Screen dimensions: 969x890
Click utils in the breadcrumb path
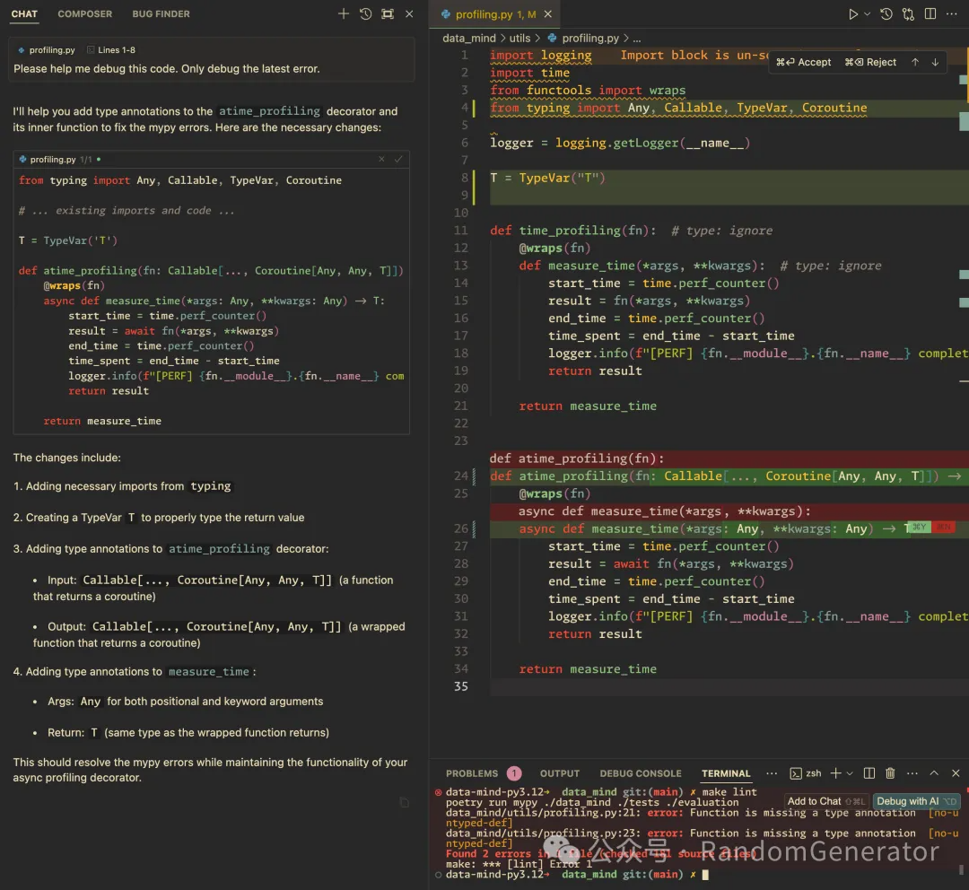(519, 39)
